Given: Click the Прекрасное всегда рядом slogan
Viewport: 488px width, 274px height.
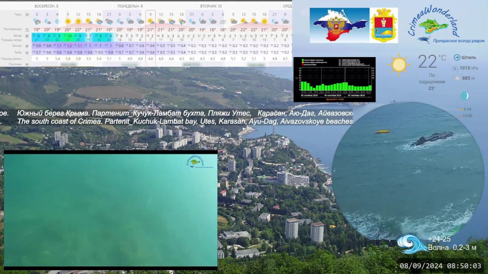Looking at the screenshot, I should pos(459,41).
